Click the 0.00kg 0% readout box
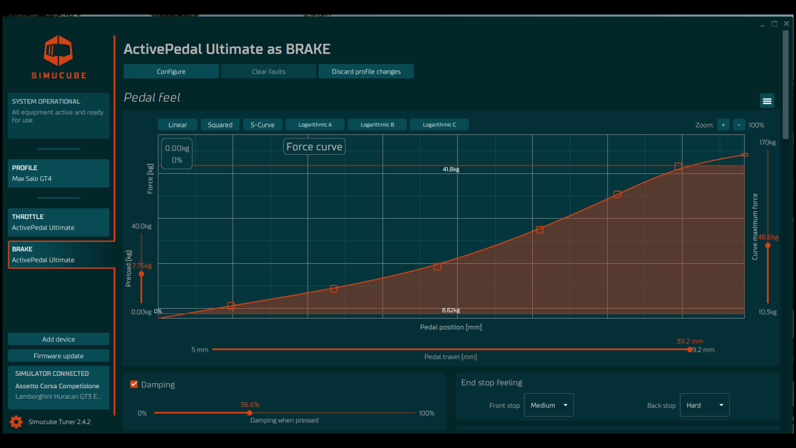The height and width of the screenshot is (448, 796). point(177,154)
